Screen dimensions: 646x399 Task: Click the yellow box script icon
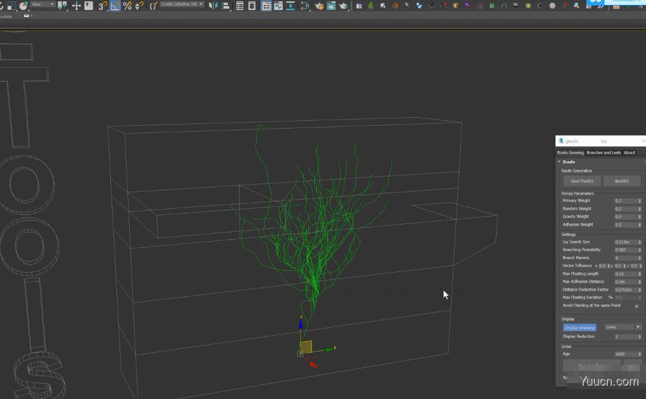pos(456,5)
